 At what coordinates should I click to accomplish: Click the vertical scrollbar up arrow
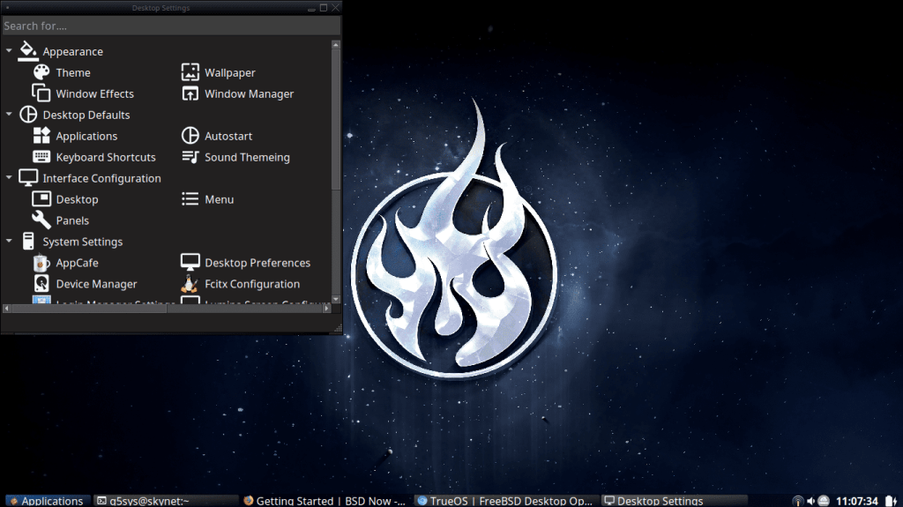pyautogui.click(x=336, y=44)
